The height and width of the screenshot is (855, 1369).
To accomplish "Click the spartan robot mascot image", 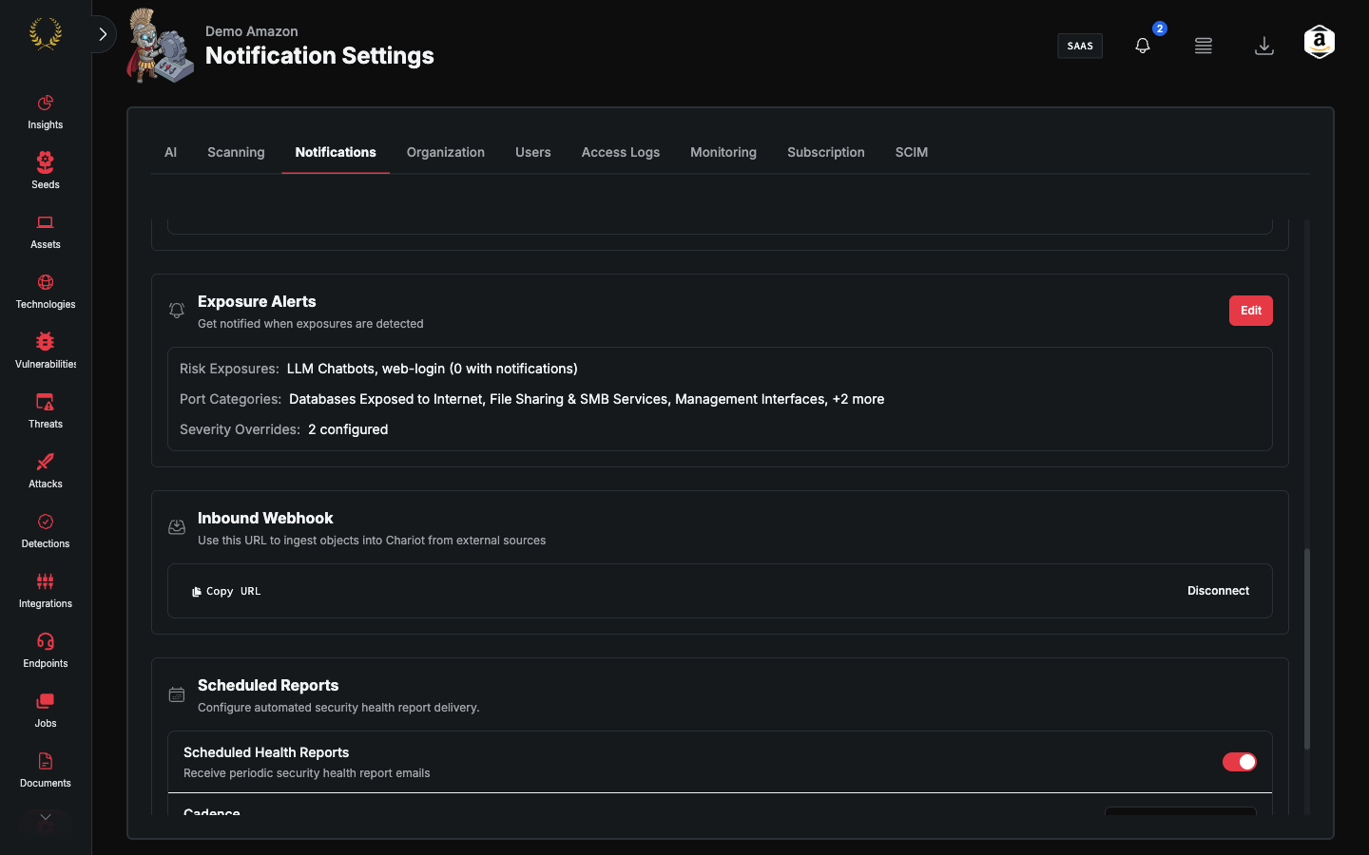I will (x=160, y=46).
